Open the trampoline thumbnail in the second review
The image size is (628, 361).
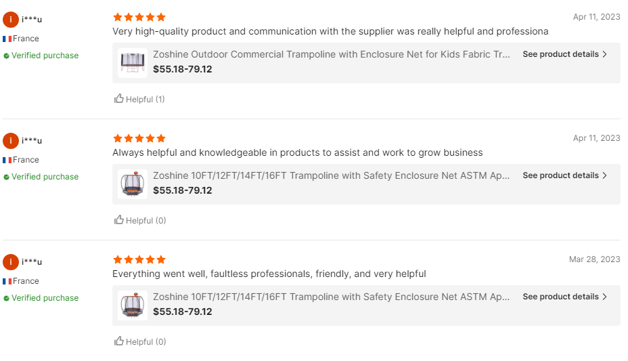click(x=132, y=184)
